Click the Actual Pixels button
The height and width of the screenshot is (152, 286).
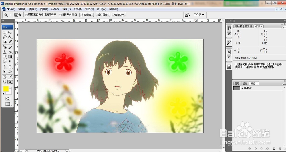(86, 15)
